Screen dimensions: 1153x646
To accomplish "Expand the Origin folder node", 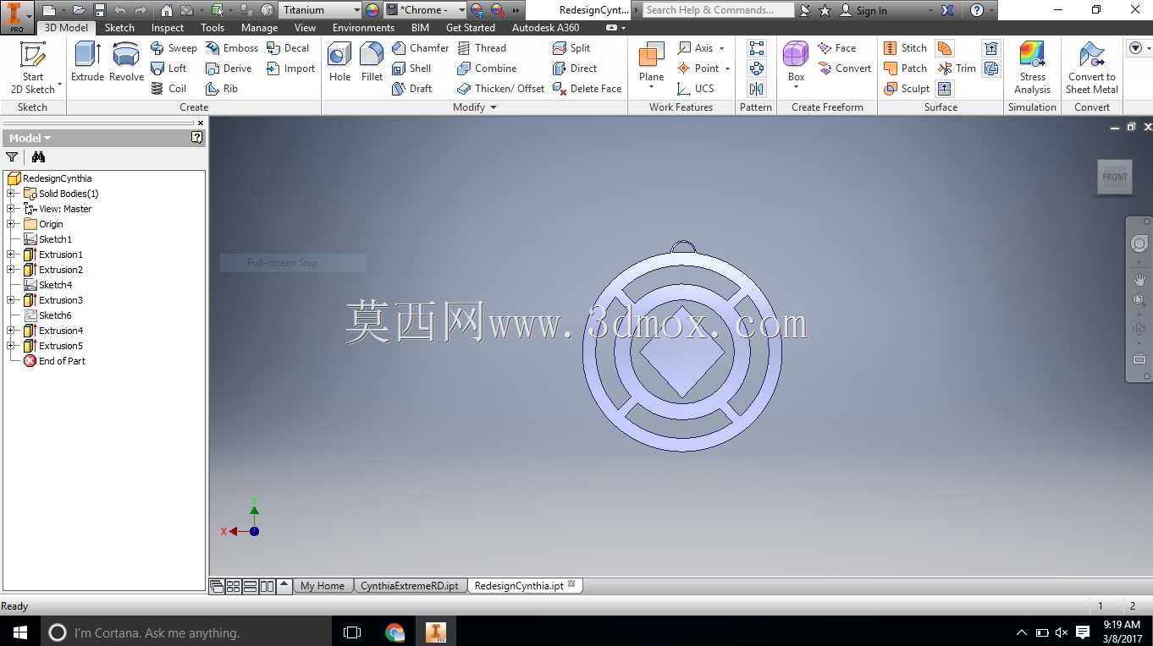I will pyautogui.click(x=11, y=224).
